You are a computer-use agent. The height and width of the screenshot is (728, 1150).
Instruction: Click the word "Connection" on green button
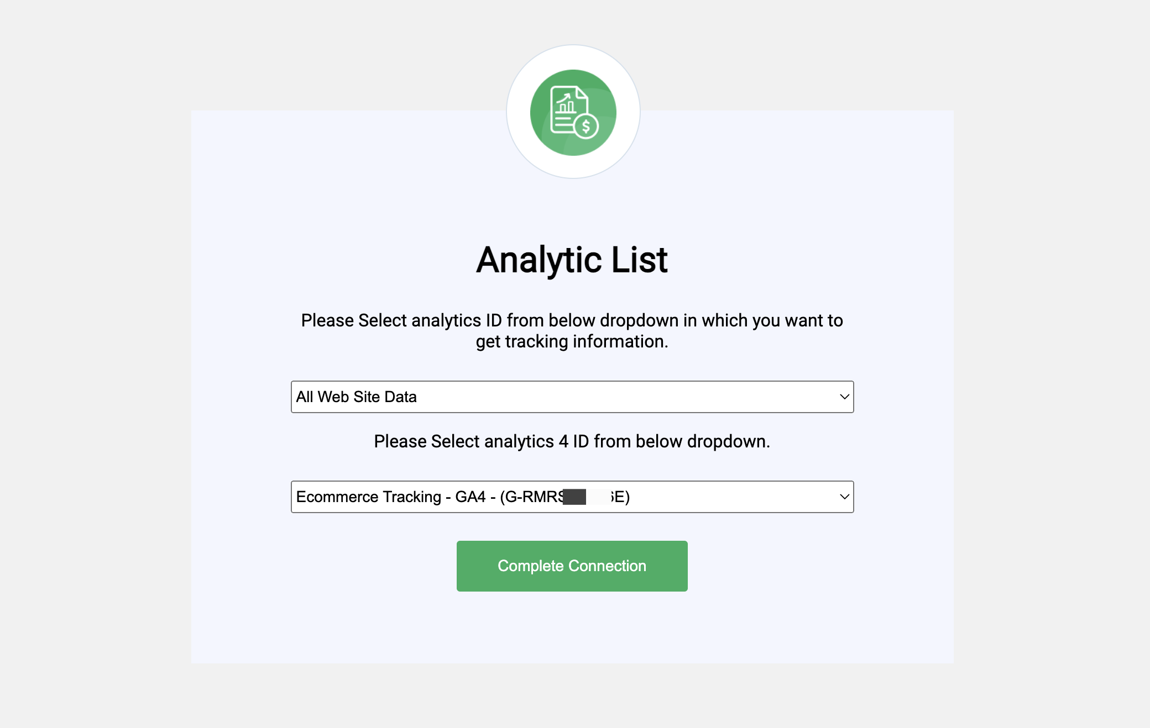coord(608,566)
